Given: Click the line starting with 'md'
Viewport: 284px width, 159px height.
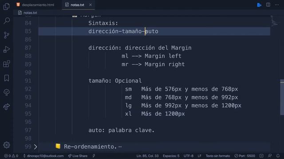Looking at the screenshot, I should (x=181, y=97).
